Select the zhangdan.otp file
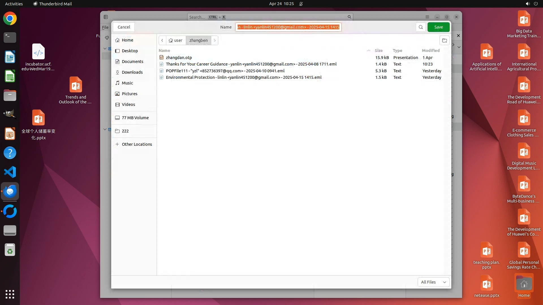Image resolution: width=543 pixels, height=305 pixels. [x=179, y=58]
